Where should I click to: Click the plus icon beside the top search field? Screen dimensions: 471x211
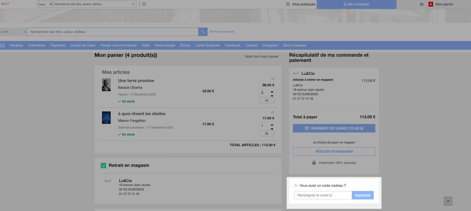[x=144, y=4]
